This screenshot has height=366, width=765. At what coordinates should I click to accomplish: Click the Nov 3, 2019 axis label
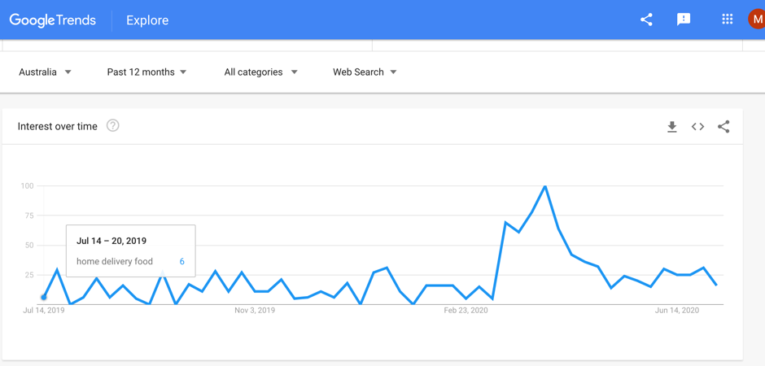255,311
